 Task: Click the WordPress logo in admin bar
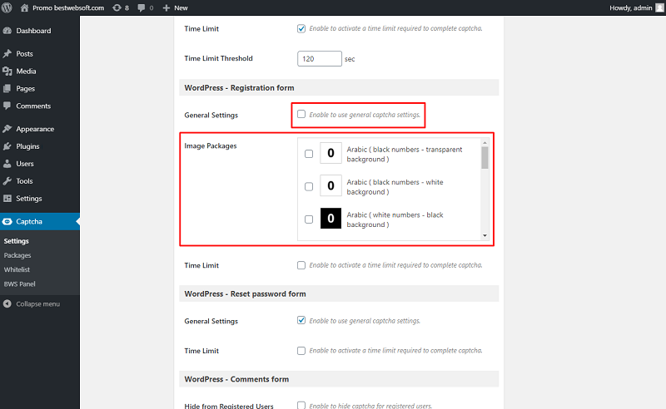[7, 7]
